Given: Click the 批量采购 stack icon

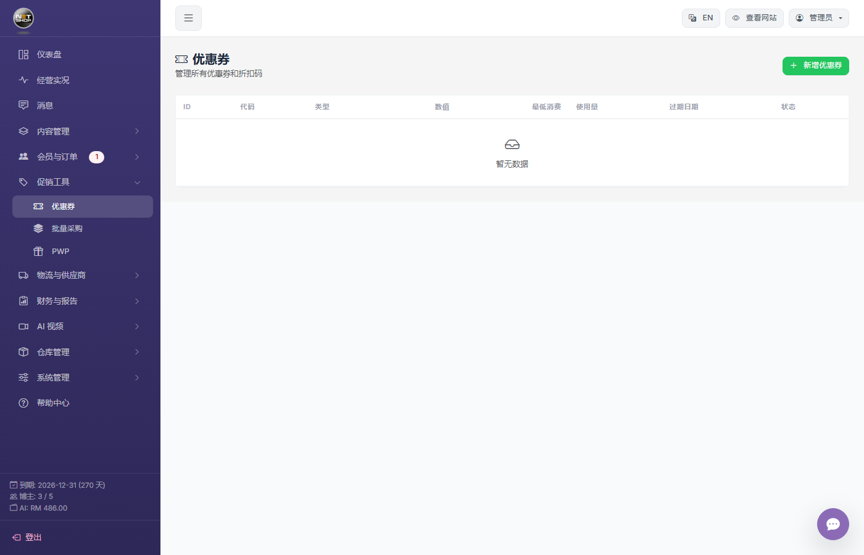Looking at the screenshot, I should [x=38, y=229].
